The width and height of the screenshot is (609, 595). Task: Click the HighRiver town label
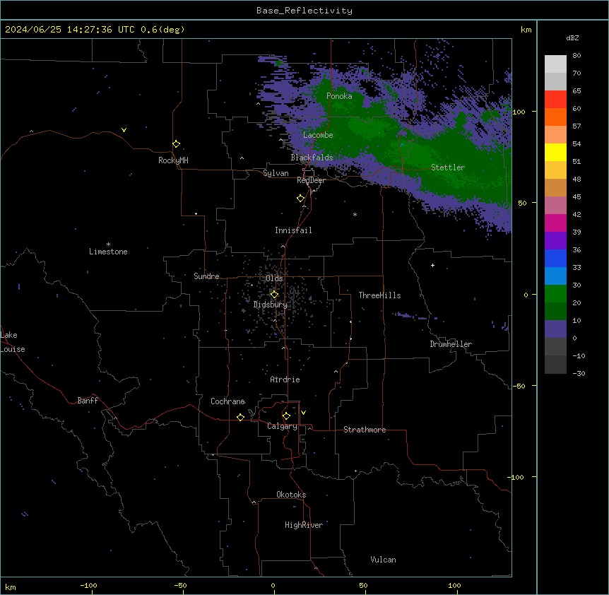[x=304, y=525]
